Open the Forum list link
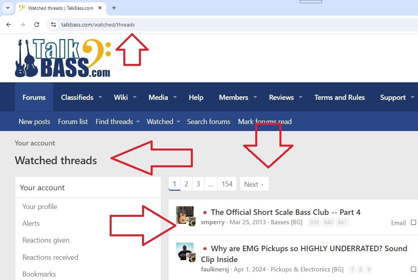The height and width of the screenshot is (280, 418). pos(73,122)
